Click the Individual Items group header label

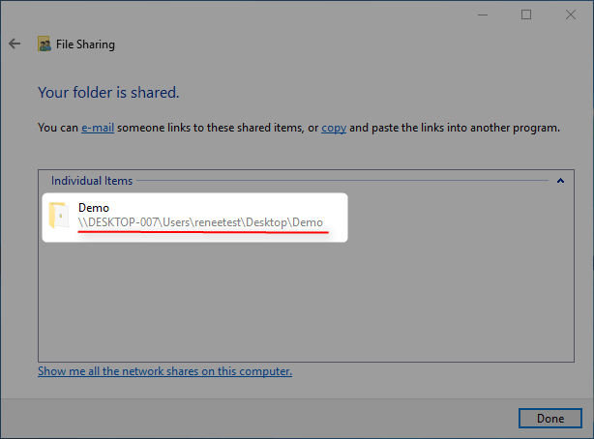92,181
